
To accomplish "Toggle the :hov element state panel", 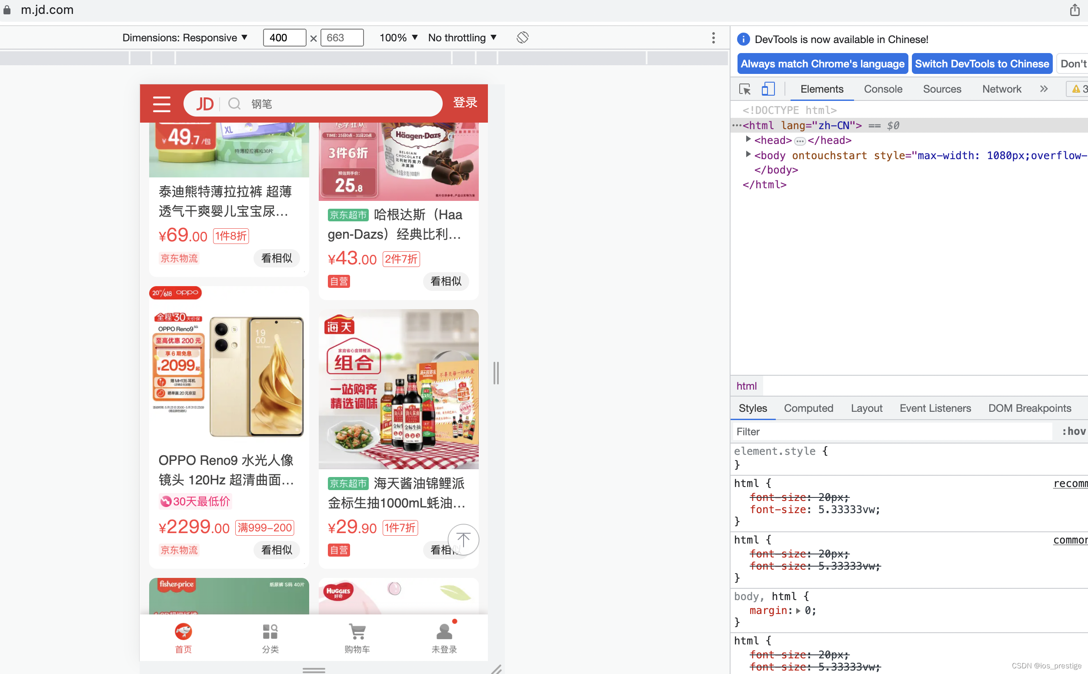I will [1073, 431].
